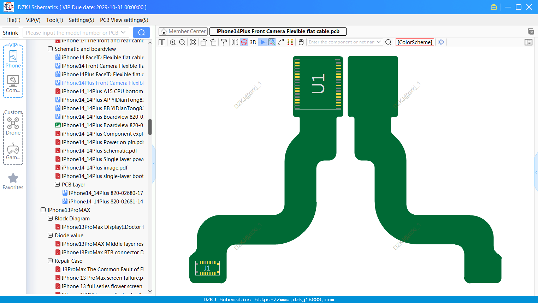538x303 pixels.
Task: Click the mouse settings icon in toolbar
Action: pos(301,42)
